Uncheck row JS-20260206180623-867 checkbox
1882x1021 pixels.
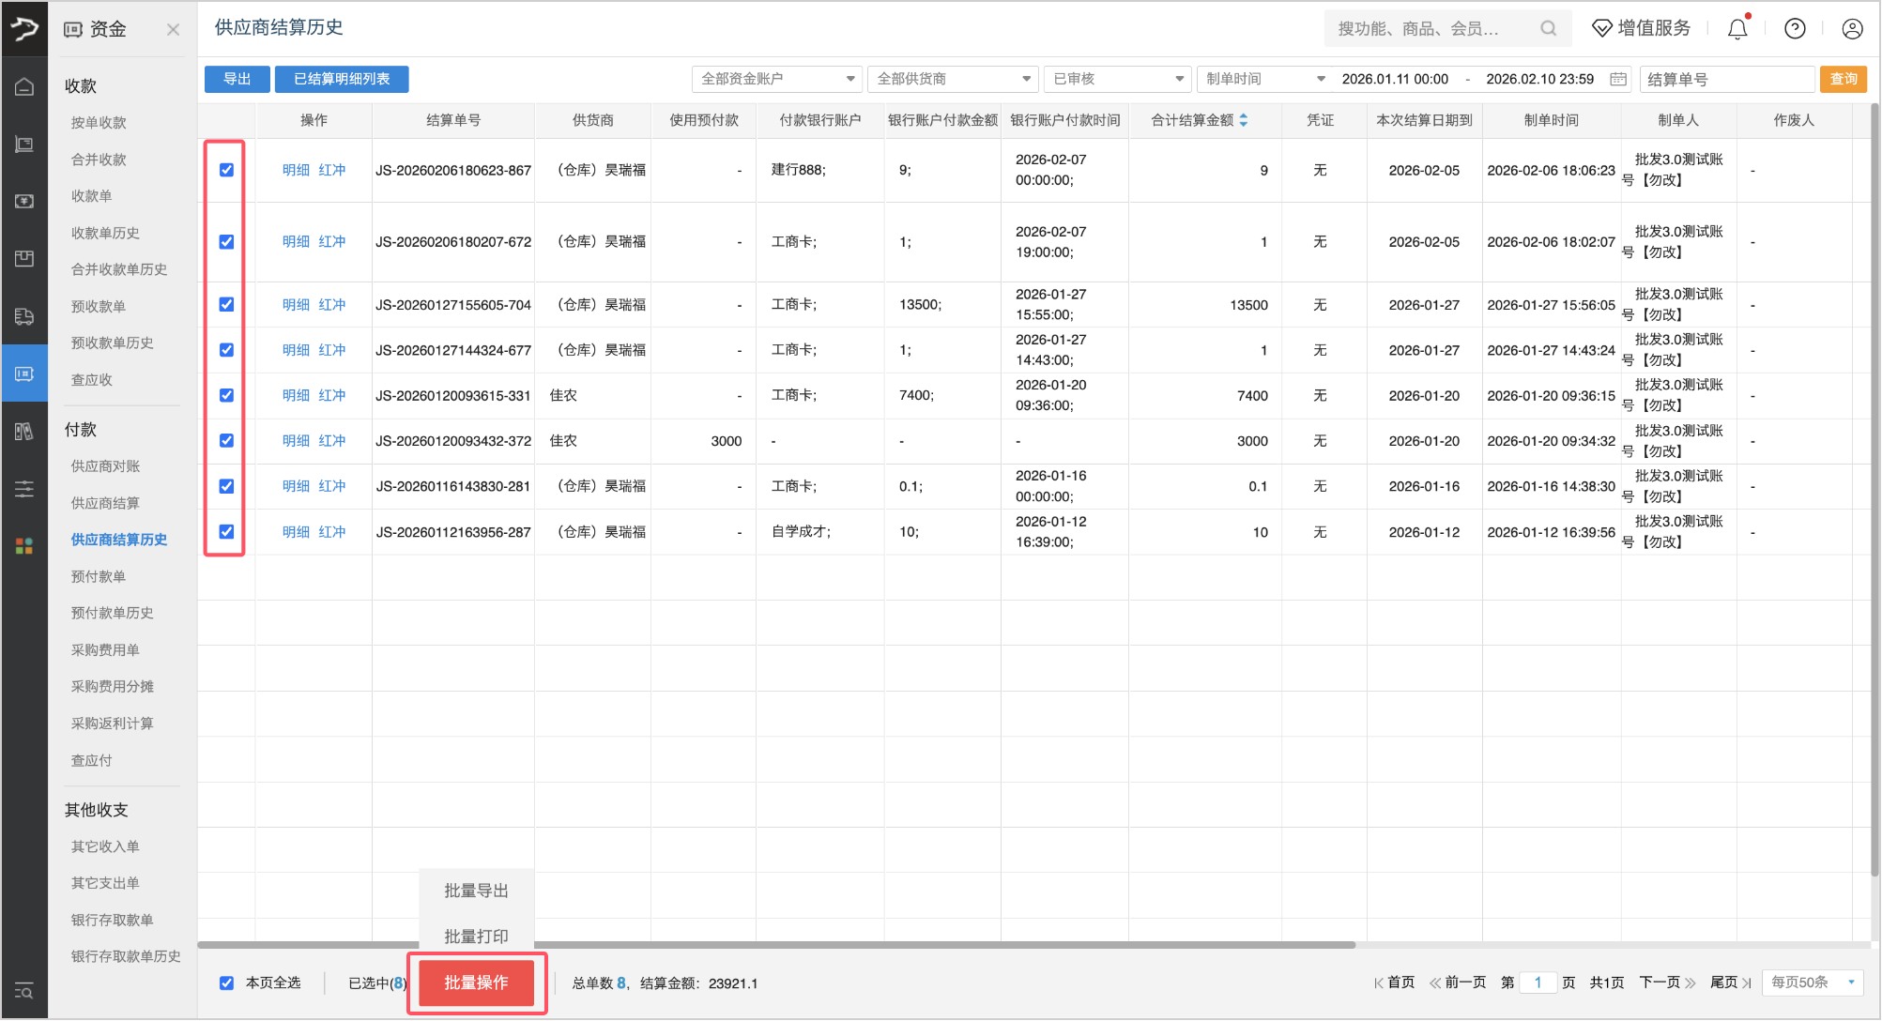[226, 170]
